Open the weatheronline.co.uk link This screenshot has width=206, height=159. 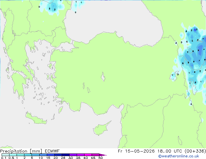pos(179,156)
